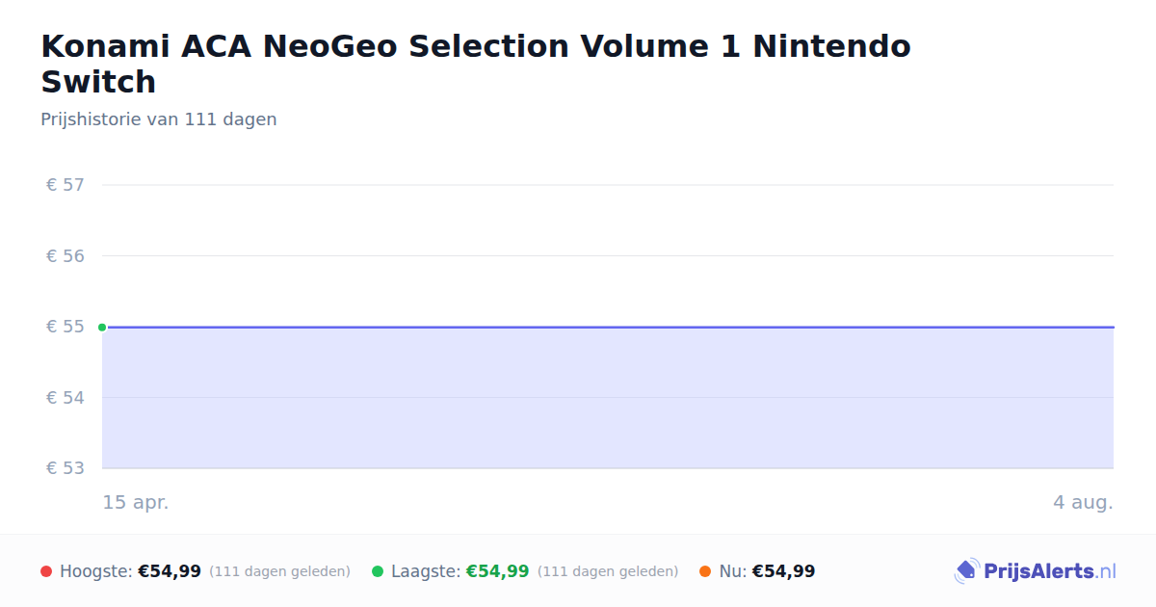
Task: Click the Hoogste €54,99 price value
Action: [170, 571]
